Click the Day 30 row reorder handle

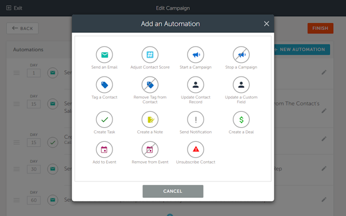point(17,169)
